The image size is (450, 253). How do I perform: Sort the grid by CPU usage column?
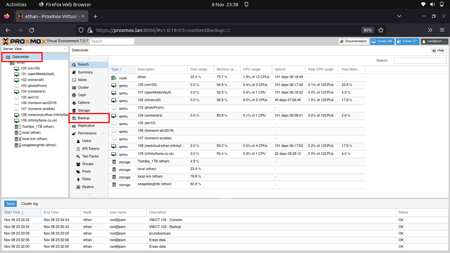click(252, 70)
